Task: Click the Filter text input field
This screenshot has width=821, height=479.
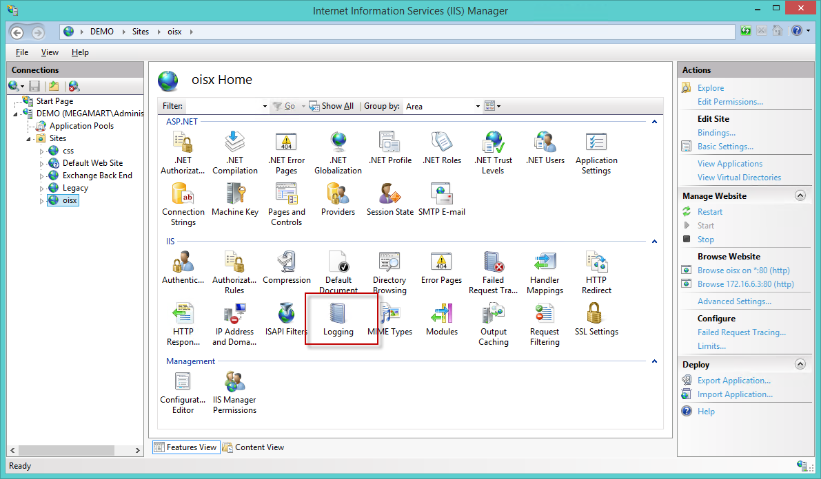Action: [223, 106]
